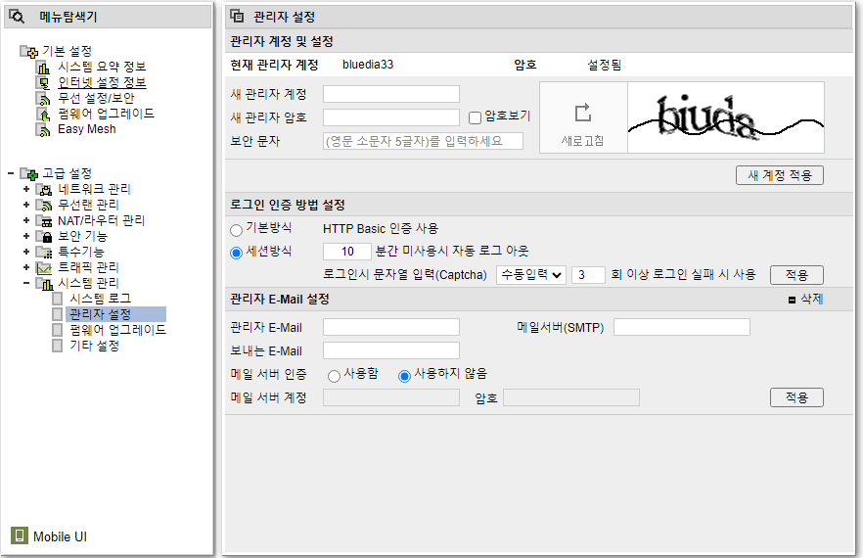Click the 시스템 관리 chart icon

pyautogui.click(x=44, y=284)
